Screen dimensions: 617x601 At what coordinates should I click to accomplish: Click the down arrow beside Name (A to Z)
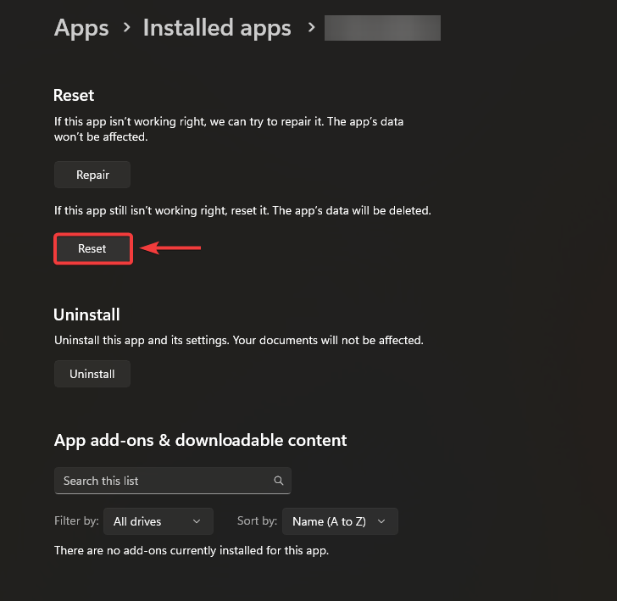pos(381,521)
